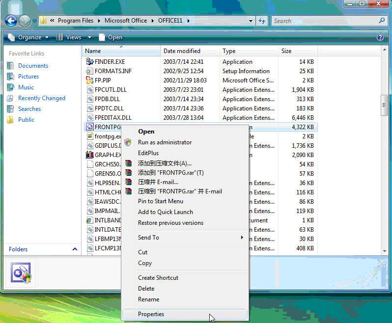Choose EditPlus in context menu
The width and height of the screenshot is (392, 323).
point(185,153)
